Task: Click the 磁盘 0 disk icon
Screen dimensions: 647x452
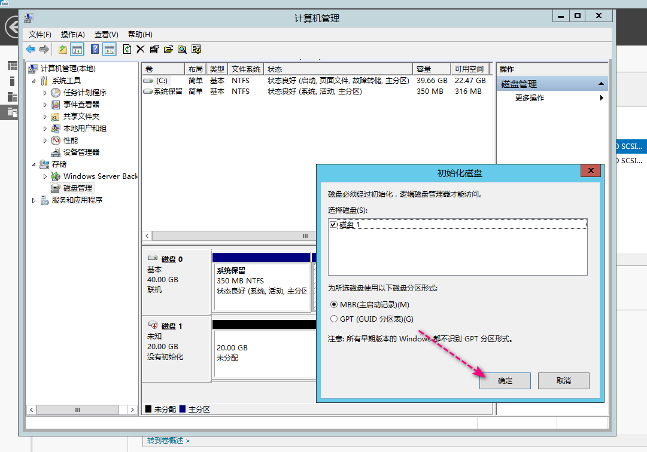Action: pyautogui.click(x=152, y=258)
